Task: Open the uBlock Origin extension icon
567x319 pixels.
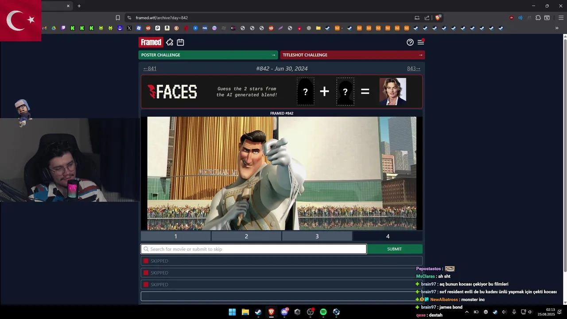Action: tap(512, 18)
